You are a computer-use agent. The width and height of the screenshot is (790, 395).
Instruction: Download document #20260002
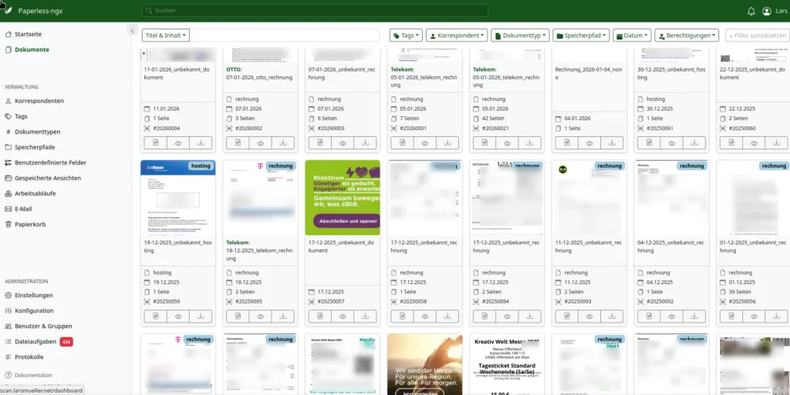[283, 142]
